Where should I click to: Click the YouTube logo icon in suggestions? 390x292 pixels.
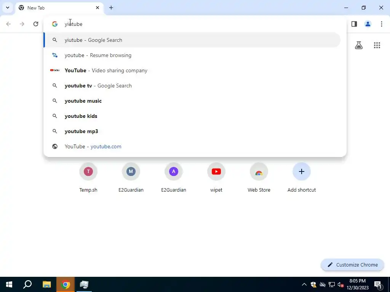[x=55, y=70]
